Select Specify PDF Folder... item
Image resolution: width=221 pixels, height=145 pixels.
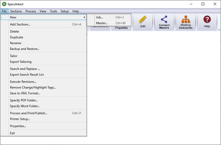[24, 100]
